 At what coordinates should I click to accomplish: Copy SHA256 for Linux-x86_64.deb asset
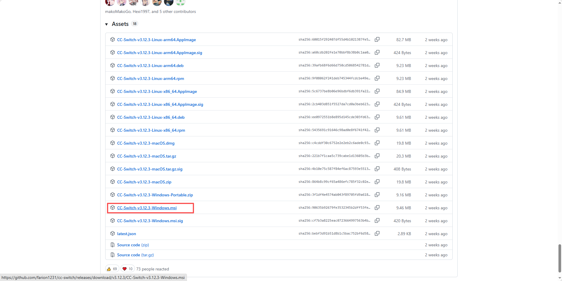[x=377, y=117]
